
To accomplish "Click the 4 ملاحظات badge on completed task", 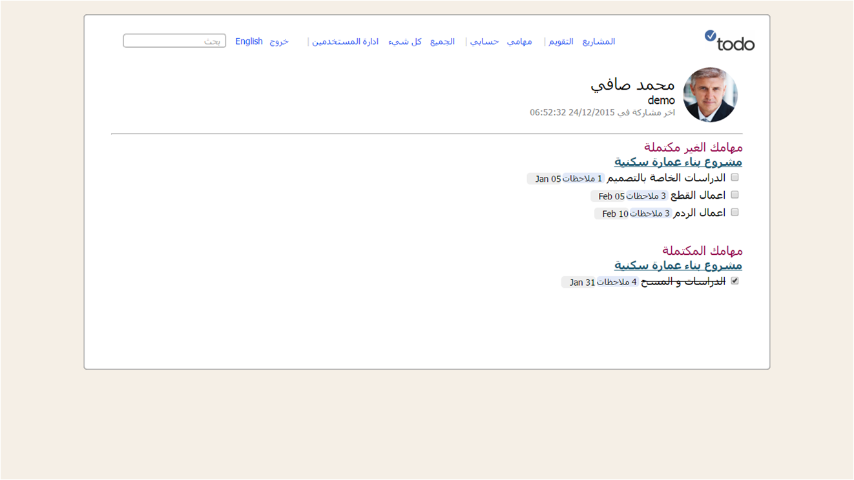I will 618,282.
